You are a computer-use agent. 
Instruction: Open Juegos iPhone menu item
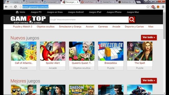[114, 12]
